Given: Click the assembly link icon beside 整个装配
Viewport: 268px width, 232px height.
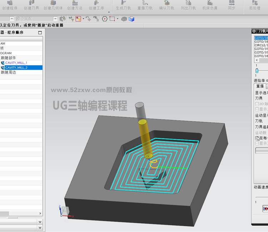Looking at the screenshot, I should pyautogui.click(x=63, y=19).
